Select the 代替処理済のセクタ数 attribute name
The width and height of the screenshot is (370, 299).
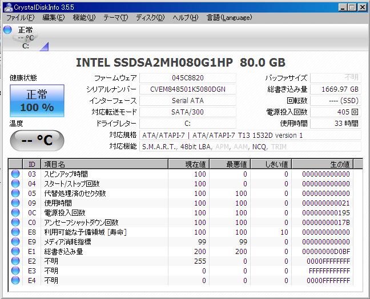75,193
